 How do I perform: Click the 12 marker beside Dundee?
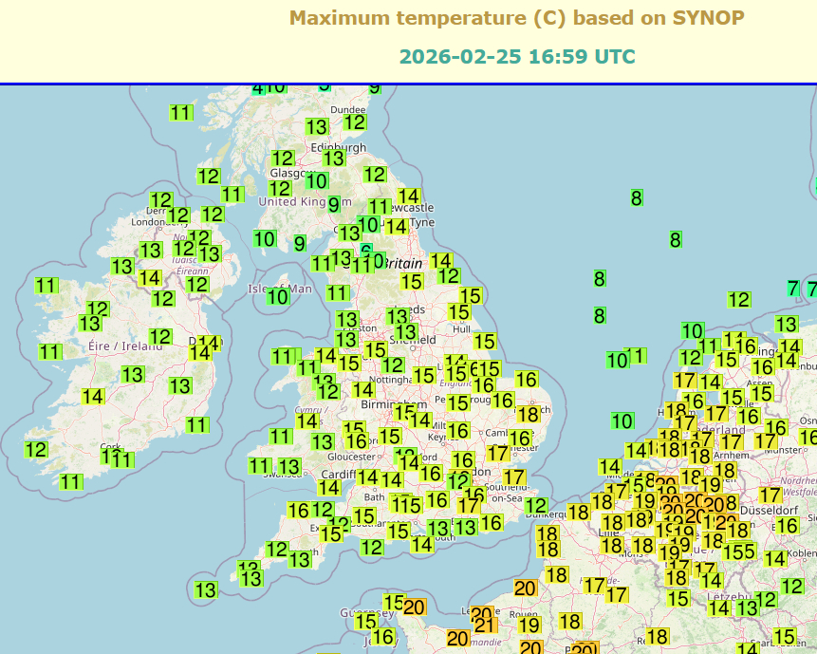[x=354, y=122]
